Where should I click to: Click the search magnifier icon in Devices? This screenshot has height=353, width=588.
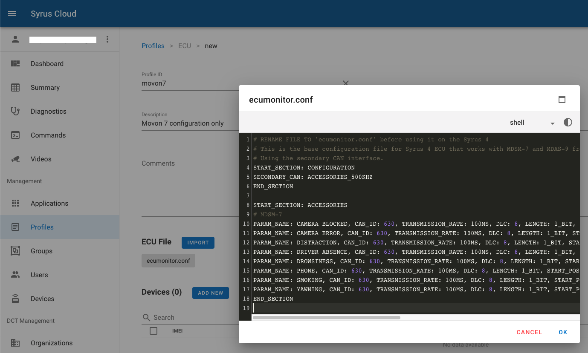[146, 317]
